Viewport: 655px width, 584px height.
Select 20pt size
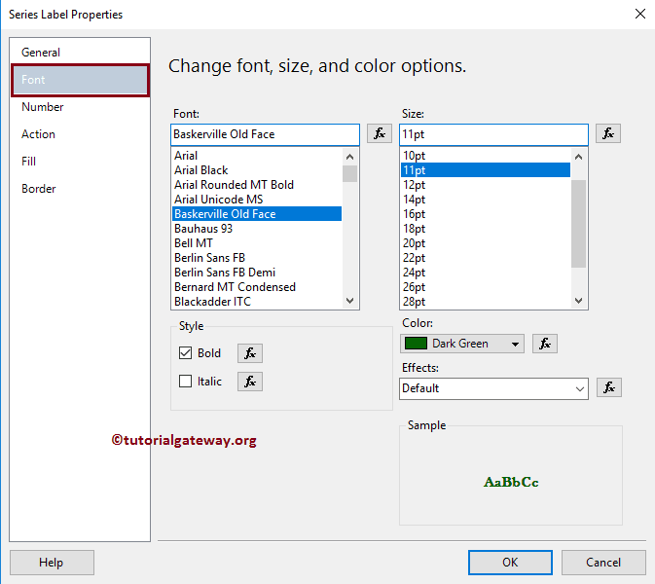pos(486,243)
